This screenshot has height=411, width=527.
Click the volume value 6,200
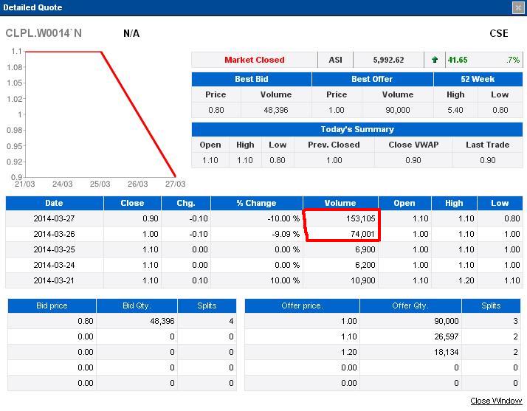click(365, 265)
